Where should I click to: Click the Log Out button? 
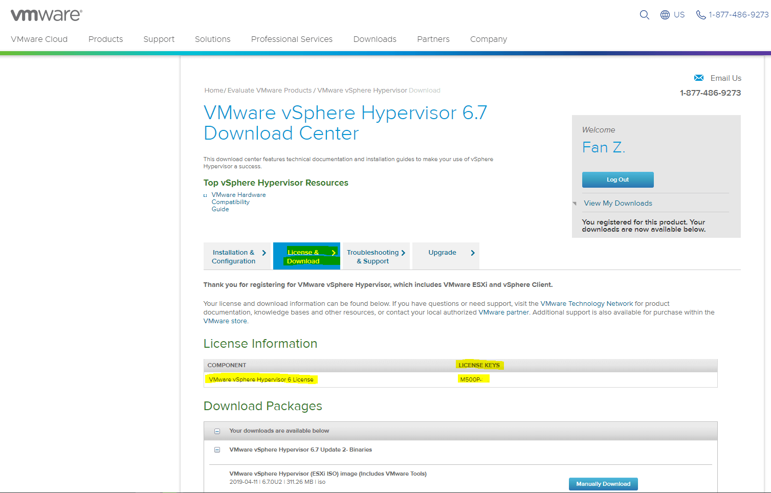618,180
